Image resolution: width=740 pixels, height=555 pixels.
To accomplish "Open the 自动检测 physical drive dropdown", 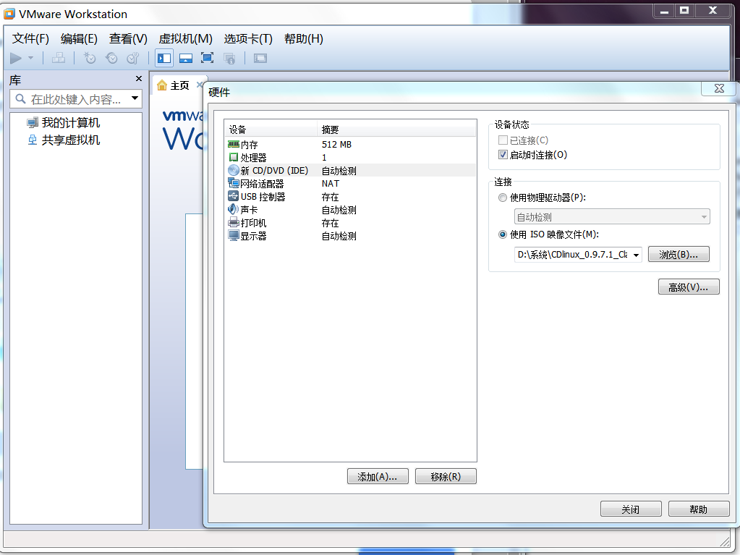I will (612, 217).
